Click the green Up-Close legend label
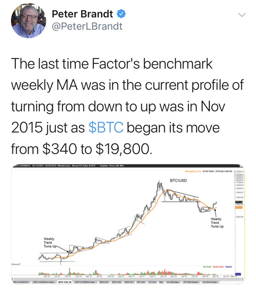 (x=207, y=267)
